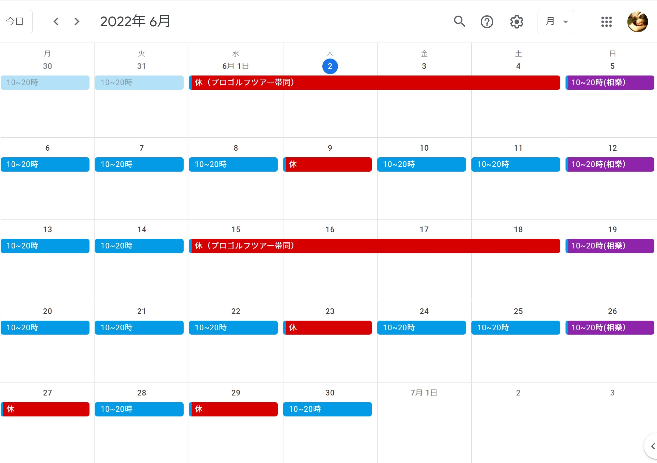
Task: Click the date number 6月 1日
Action: coord(236,66)
